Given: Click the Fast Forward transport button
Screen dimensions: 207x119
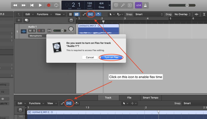Looking at the screenshot, I should click(23, 5).
